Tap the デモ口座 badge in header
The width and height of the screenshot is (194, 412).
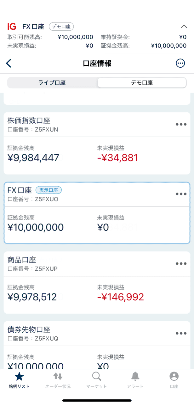61,27
